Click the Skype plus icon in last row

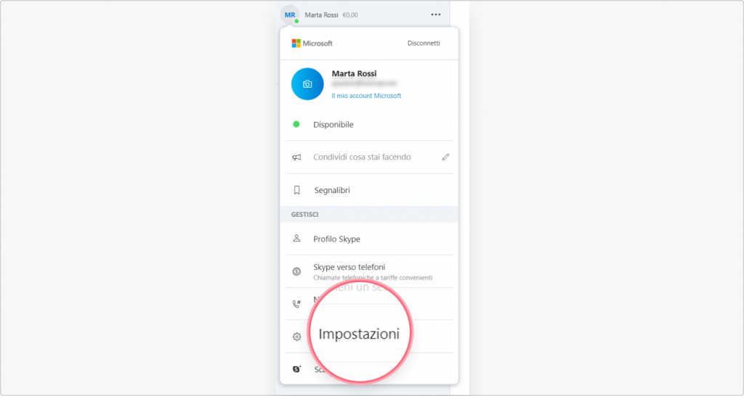tap(296, 369)
